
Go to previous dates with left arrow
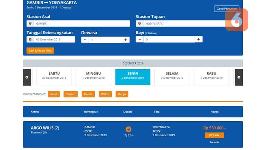tap(27, 77)
